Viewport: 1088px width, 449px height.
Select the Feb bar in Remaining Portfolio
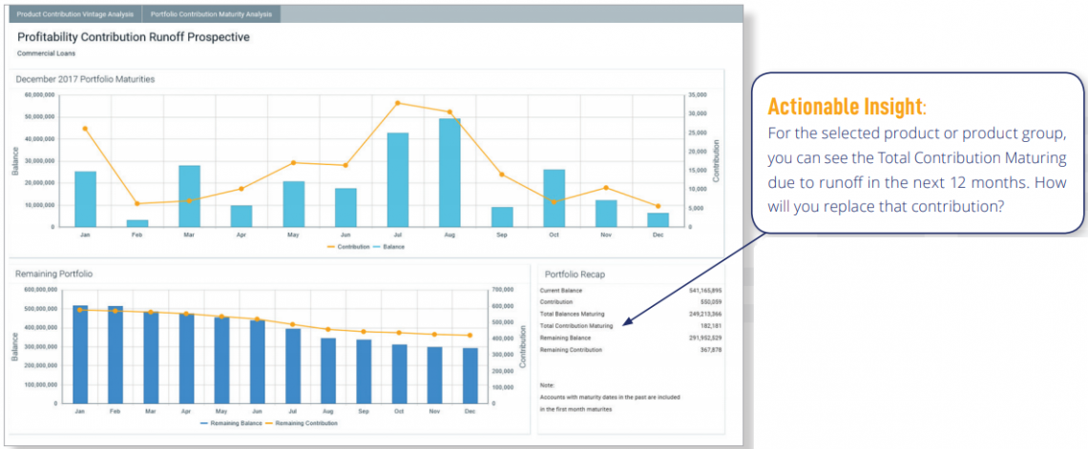click(x=115, y=356)
